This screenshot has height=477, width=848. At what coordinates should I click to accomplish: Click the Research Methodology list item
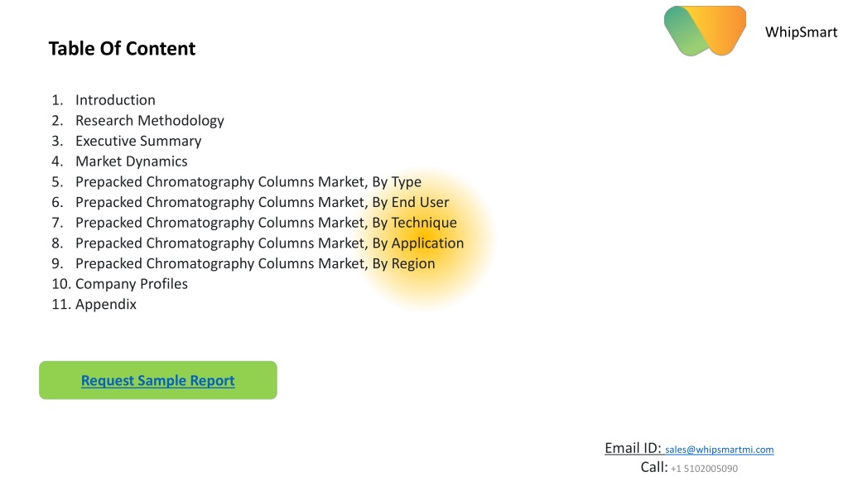[150, 121]
